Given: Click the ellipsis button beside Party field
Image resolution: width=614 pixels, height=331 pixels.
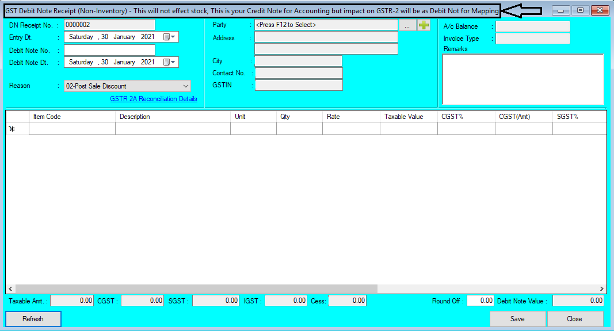Looking at the screenshot, I should point(407,25).
